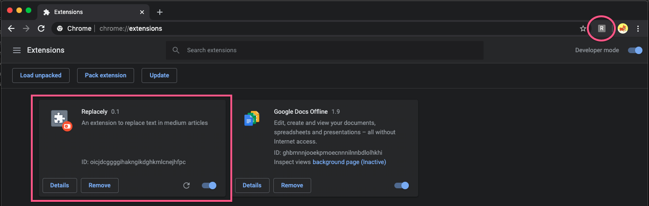Reload the Replacely extension
Viewport: 649px width, 206px height.
click(x=186, y=185)
